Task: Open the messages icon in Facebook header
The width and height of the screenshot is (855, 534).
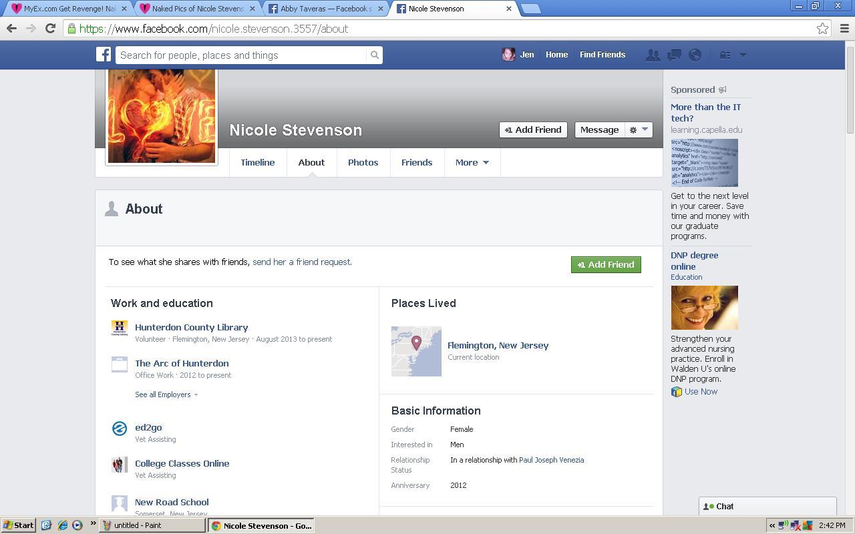Action: (x=674, y=55)
